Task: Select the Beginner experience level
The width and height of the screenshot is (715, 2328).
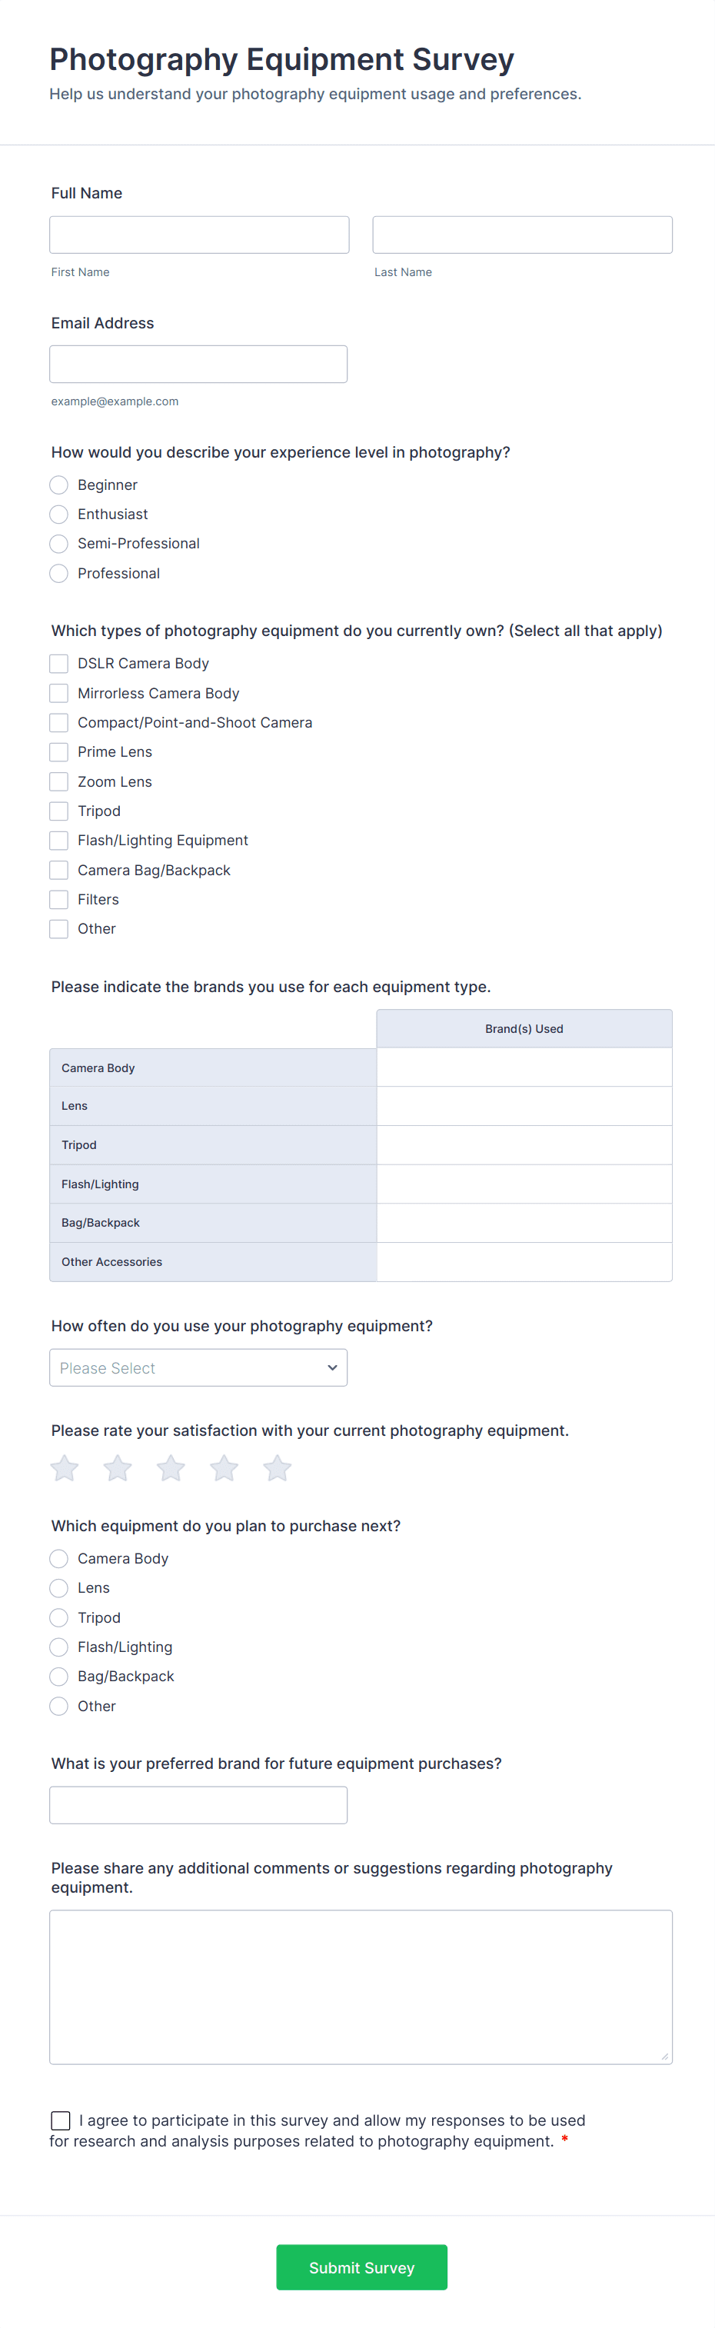Action: tap(58, 485)
